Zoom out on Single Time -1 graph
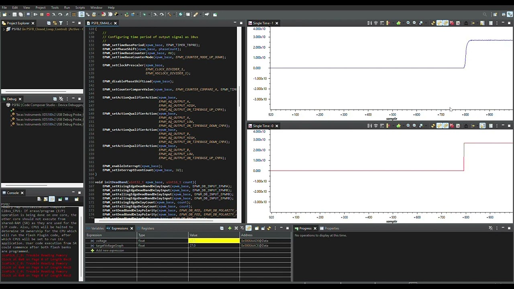Screen dimensions: 514x289 [x=414, y=23]
